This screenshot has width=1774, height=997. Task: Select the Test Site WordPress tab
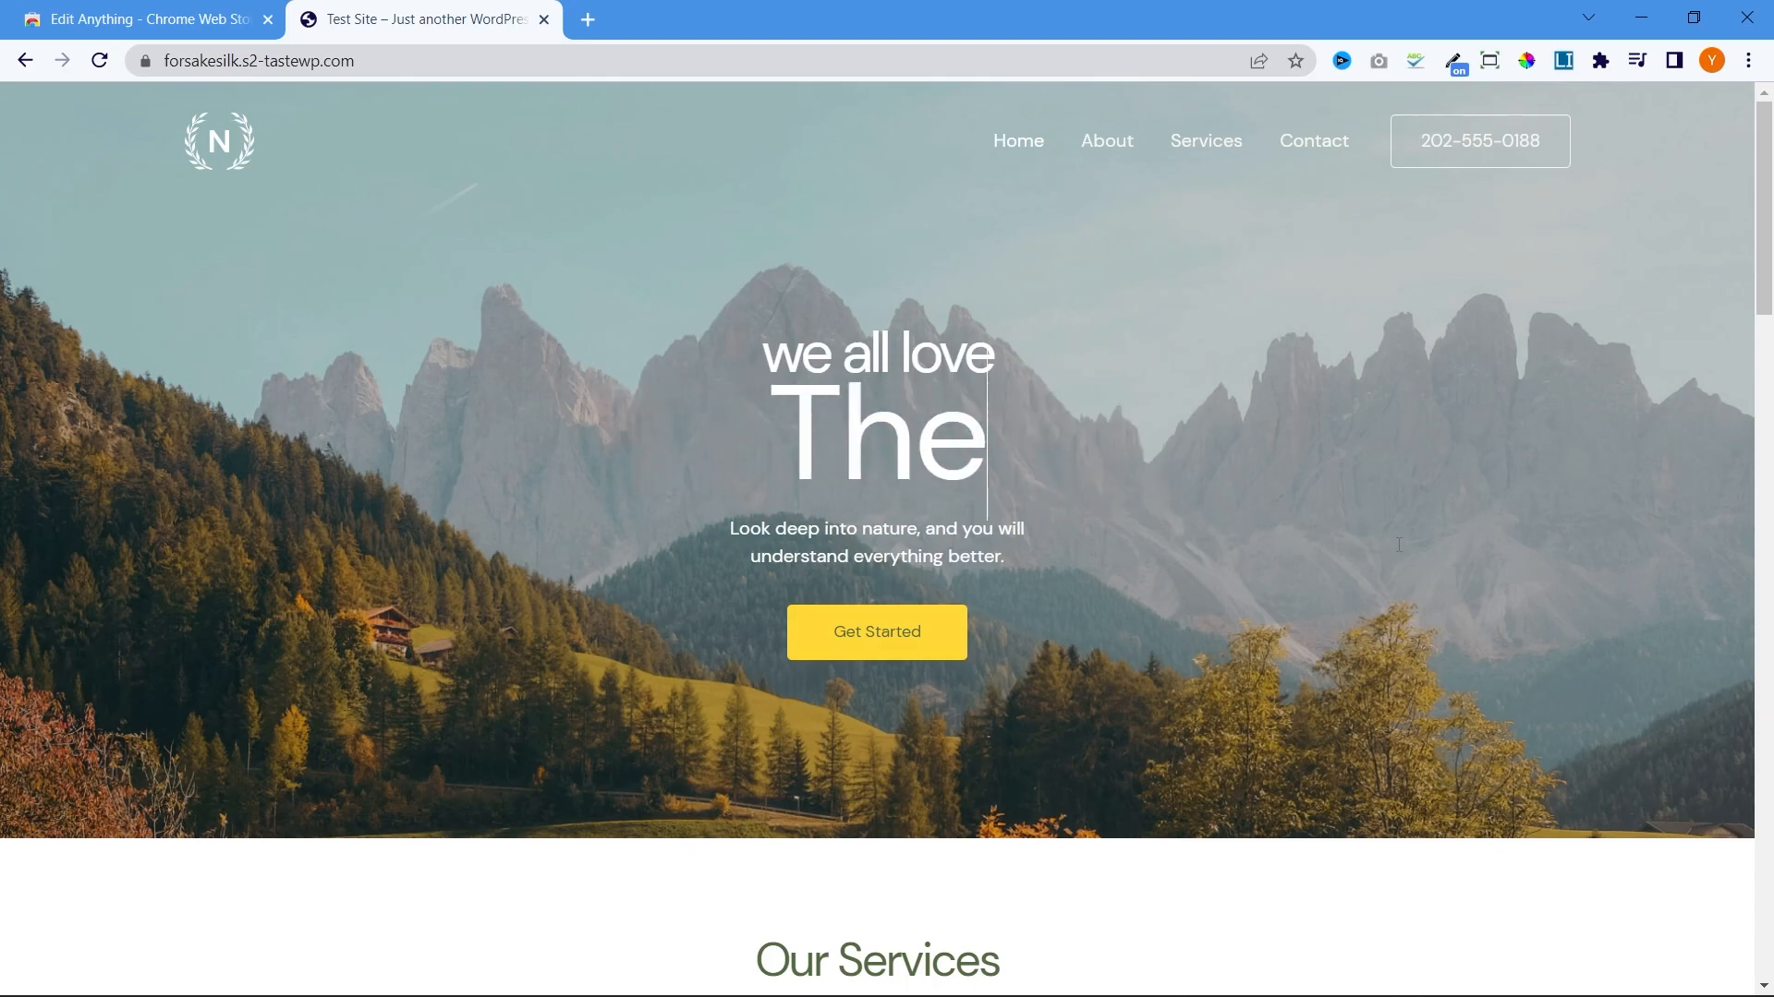click(424, 19)
